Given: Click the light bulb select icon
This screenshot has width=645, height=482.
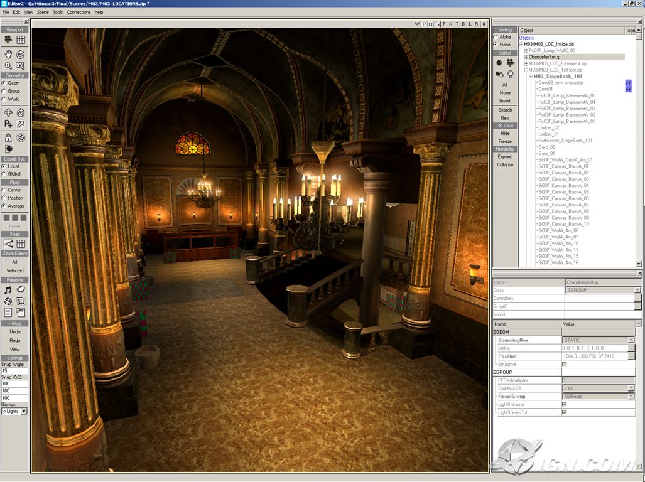Looking at the screenshot, I should click(511, 73).
